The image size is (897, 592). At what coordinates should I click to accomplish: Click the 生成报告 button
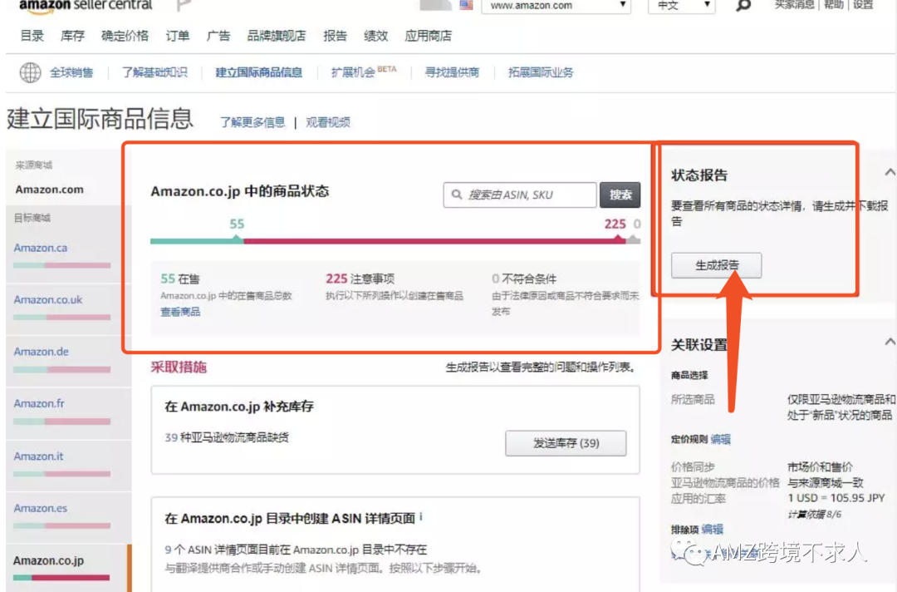pos(716,265)
